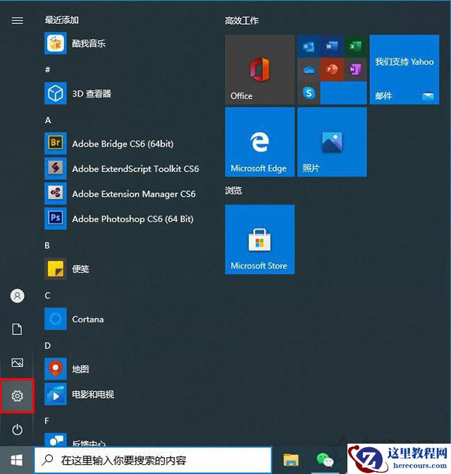Image resolution: width=451 pixels, height=474 pixels.
Task: Launch the 3D 查看器 app icon
Action: click(x=56, y=93)
